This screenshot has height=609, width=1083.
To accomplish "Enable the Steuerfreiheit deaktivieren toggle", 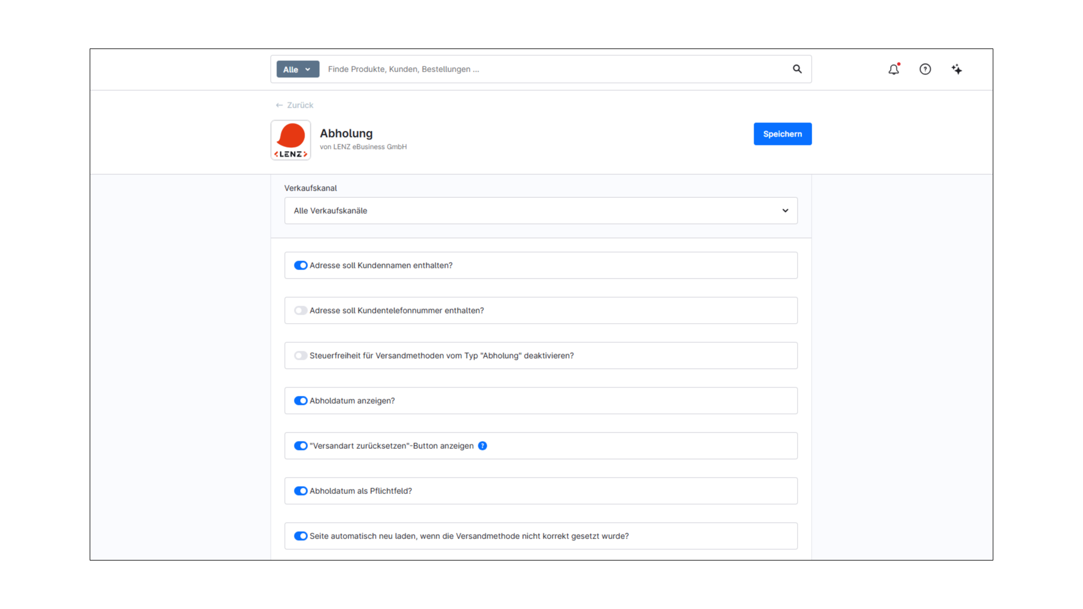I will pos(301,356).
